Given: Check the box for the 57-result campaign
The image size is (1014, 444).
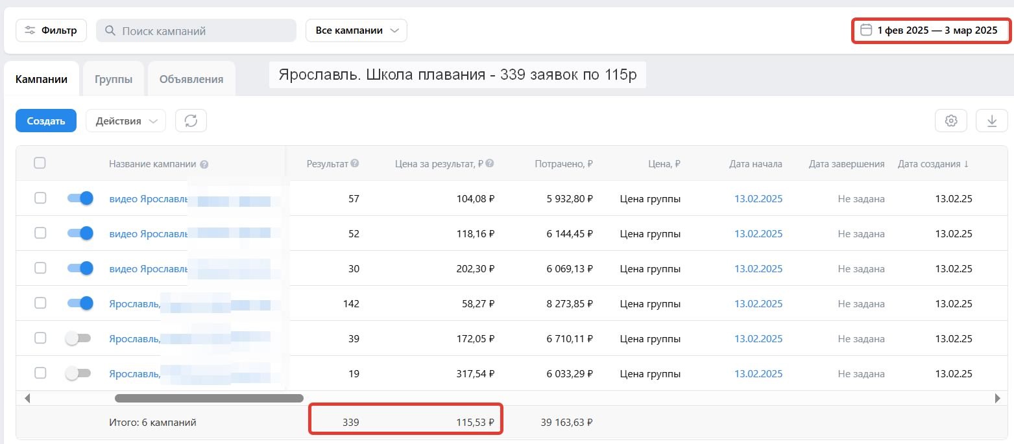Looking at the screenshot, I should click(40, 198).
